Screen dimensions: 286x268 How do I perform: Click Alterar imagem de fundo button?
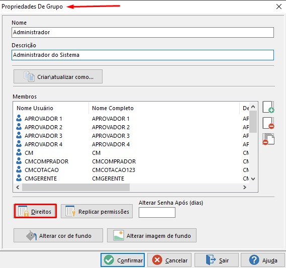pyautogui.click(x=152, y=235)
